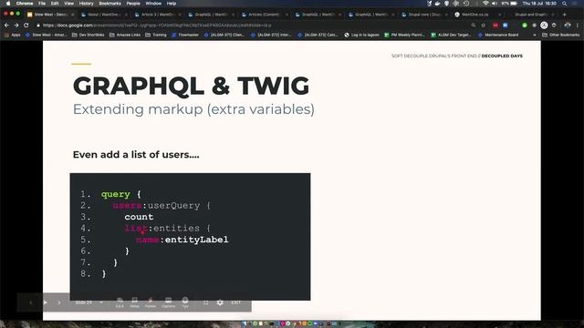The height and width of the screenshot is (328, 584).
Task: Navigate forward in Chrome
Action: point(16,26)
